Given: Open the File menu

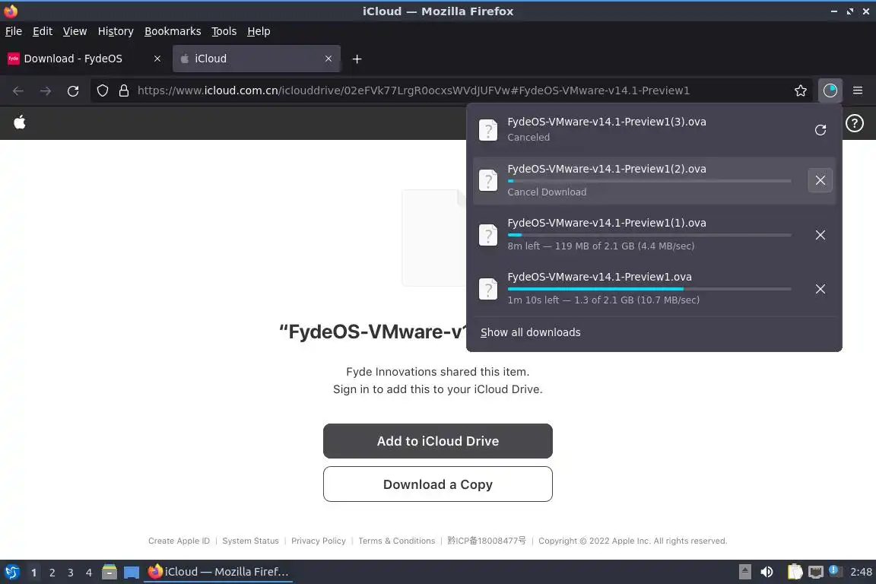Looking at the screenshot, I should pyautogui.click(x=14, y=31).
